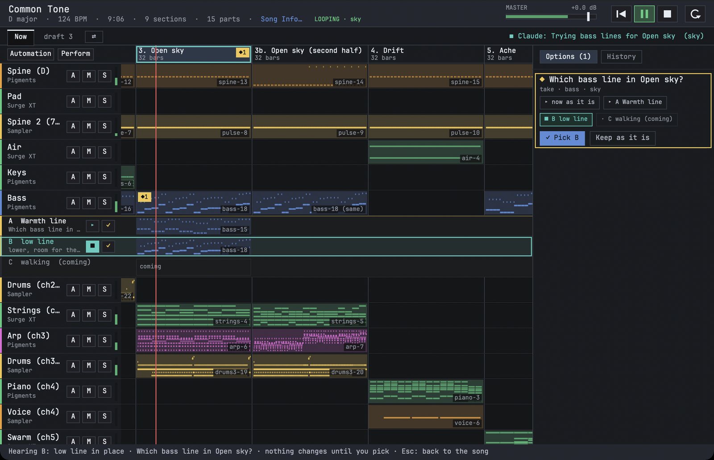Select the 'now as it is' option
The width and height of the screenshot is (714, 460).
pos(570,102)
